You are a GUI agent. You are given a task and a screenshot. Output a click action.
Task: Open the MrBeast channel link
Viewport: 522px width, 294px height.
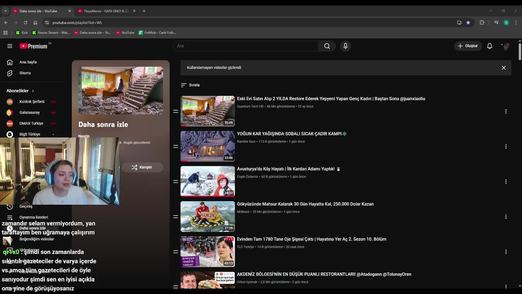(243, 212)
